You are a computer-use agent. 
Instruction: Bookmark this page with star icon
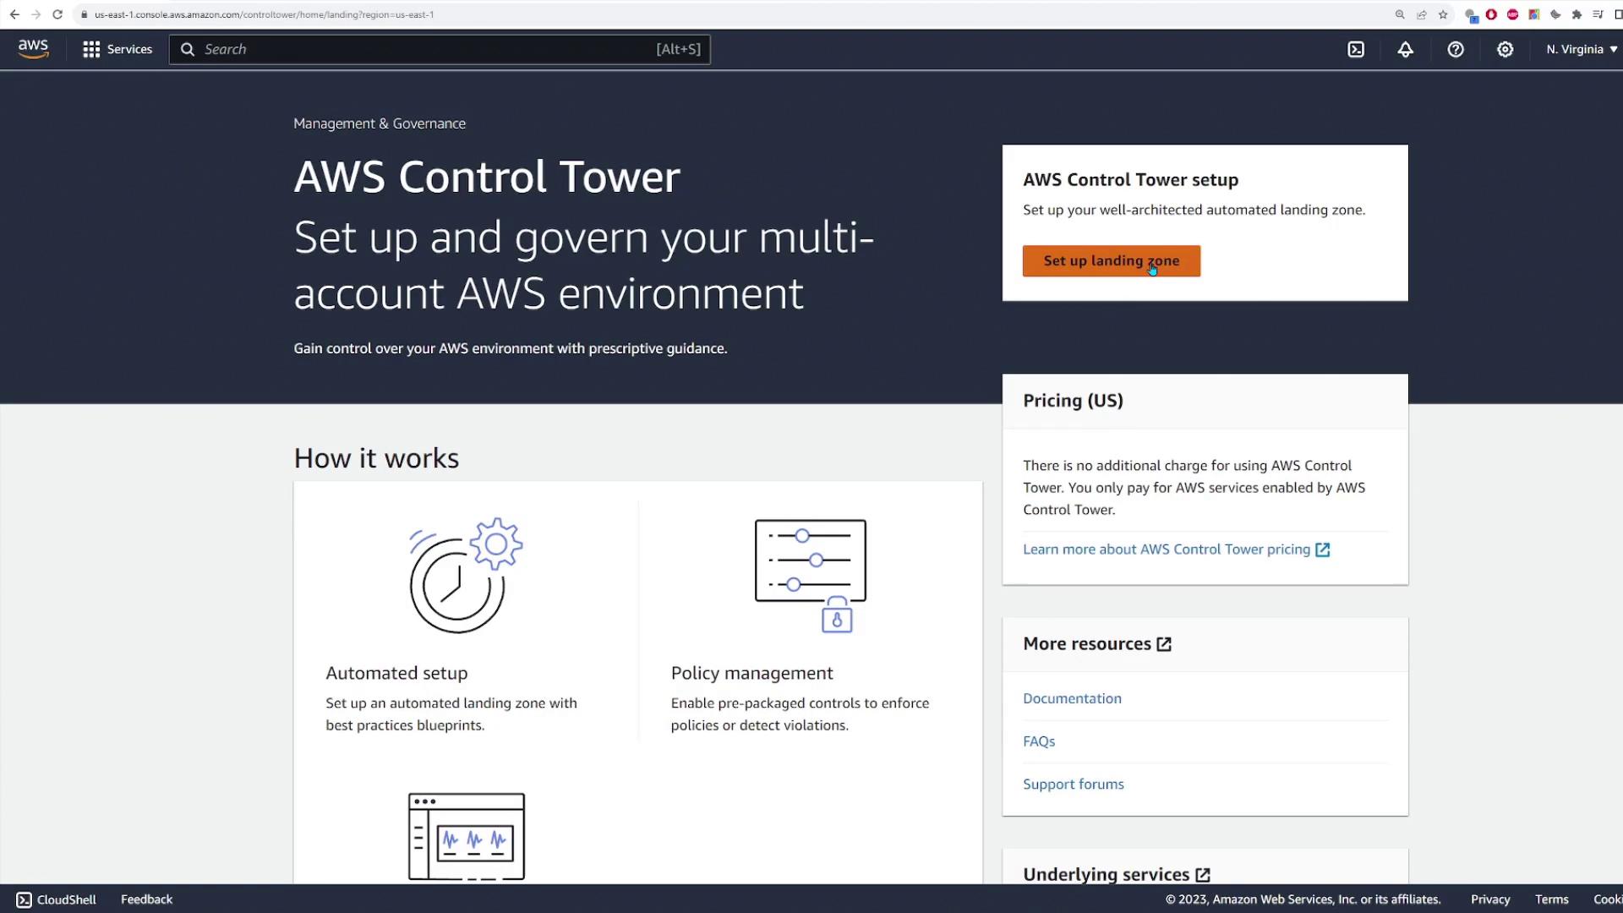coord(1443,14)
